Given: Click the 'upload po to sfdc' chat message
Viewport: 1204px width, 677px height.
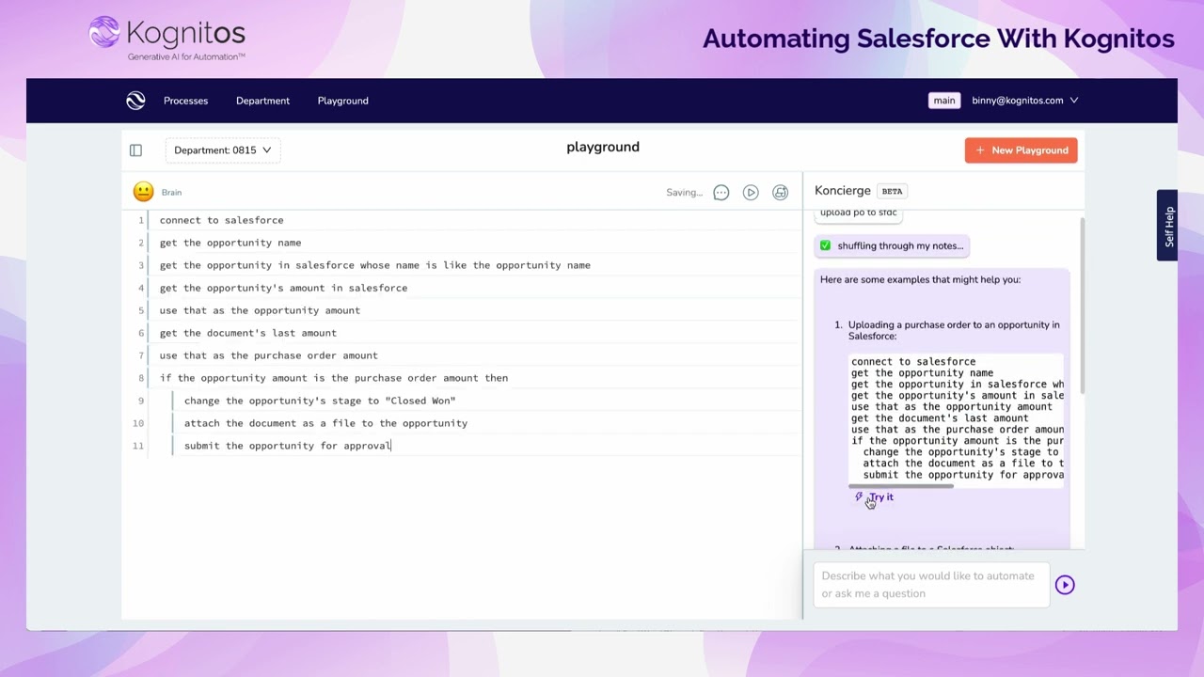Looking at the screenshot, I should tap(859, 213).
